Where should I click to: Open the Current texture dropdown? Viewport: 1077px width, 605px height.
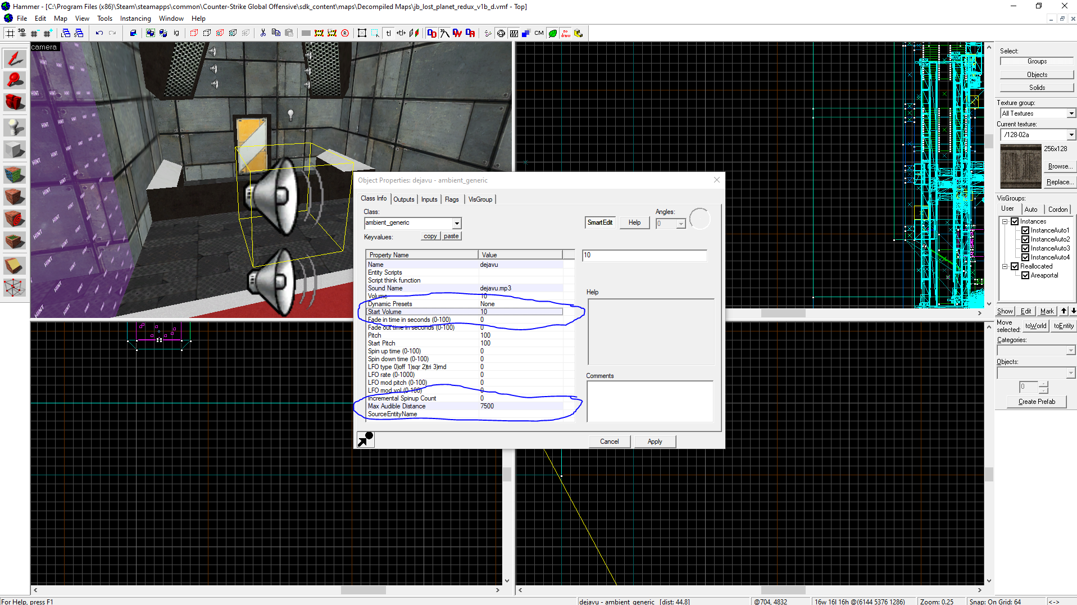click(1071, 135)
